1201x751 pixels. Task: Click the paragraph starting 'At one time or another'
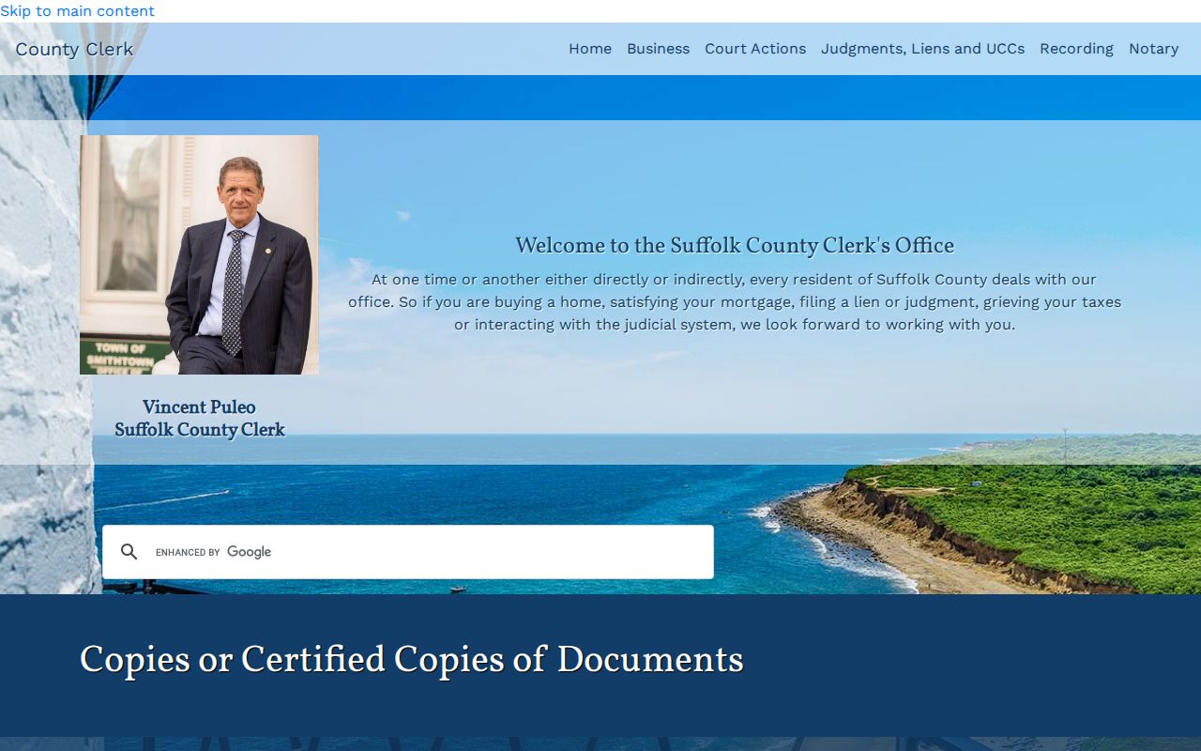click(735, 302)
